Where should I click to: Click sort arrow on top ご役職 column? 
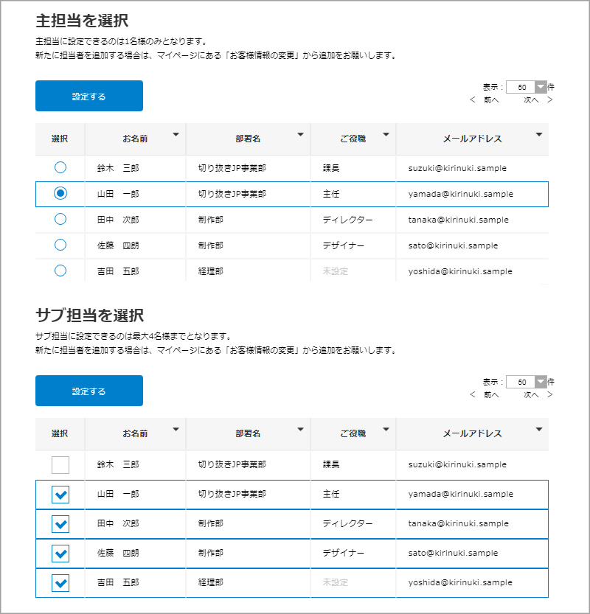(386, 135)
